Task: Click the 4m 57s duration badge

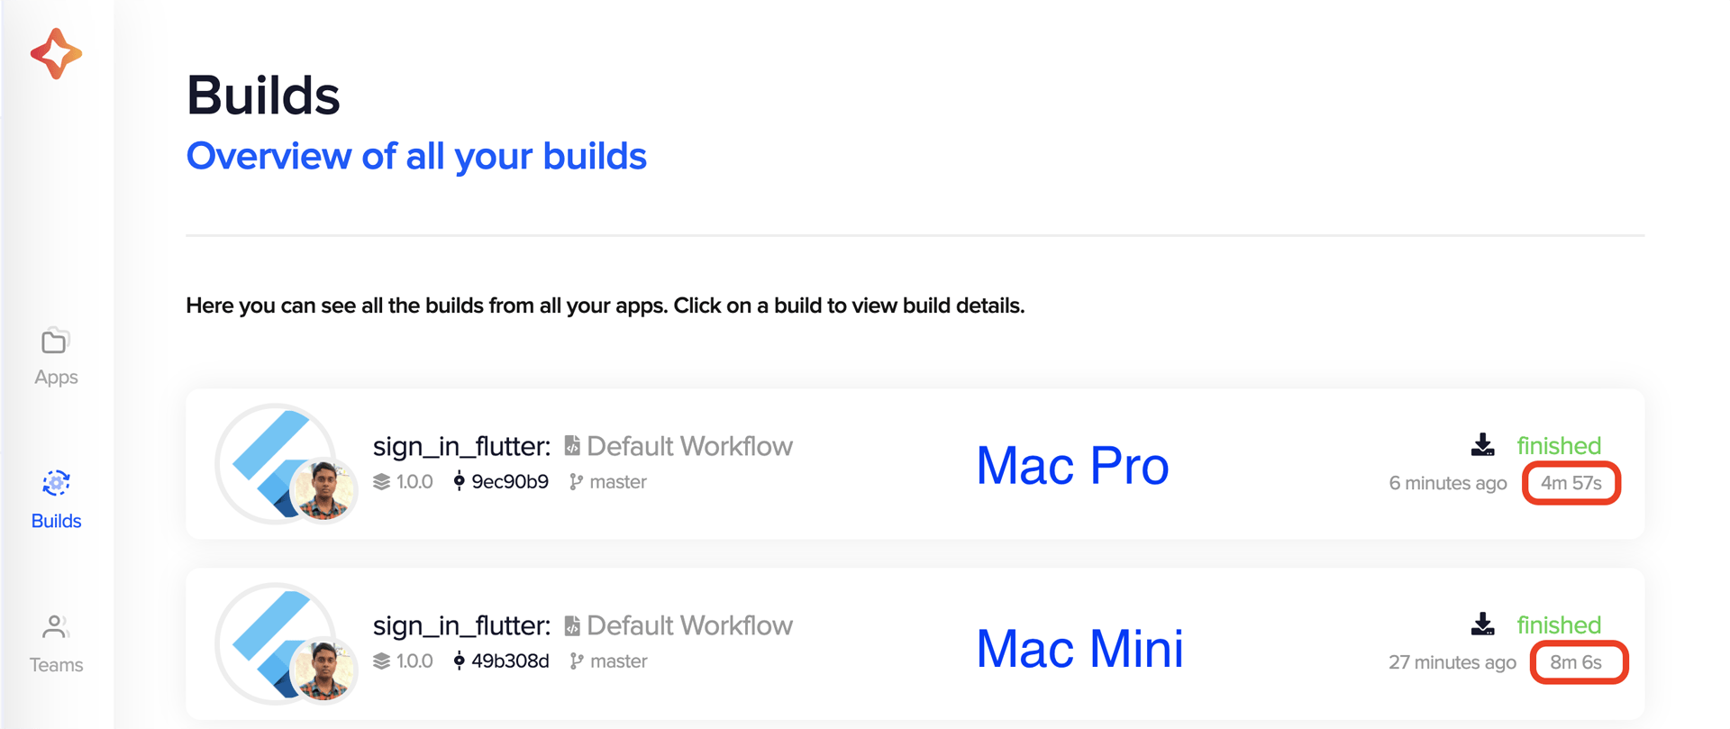Action: point(1571,483)
